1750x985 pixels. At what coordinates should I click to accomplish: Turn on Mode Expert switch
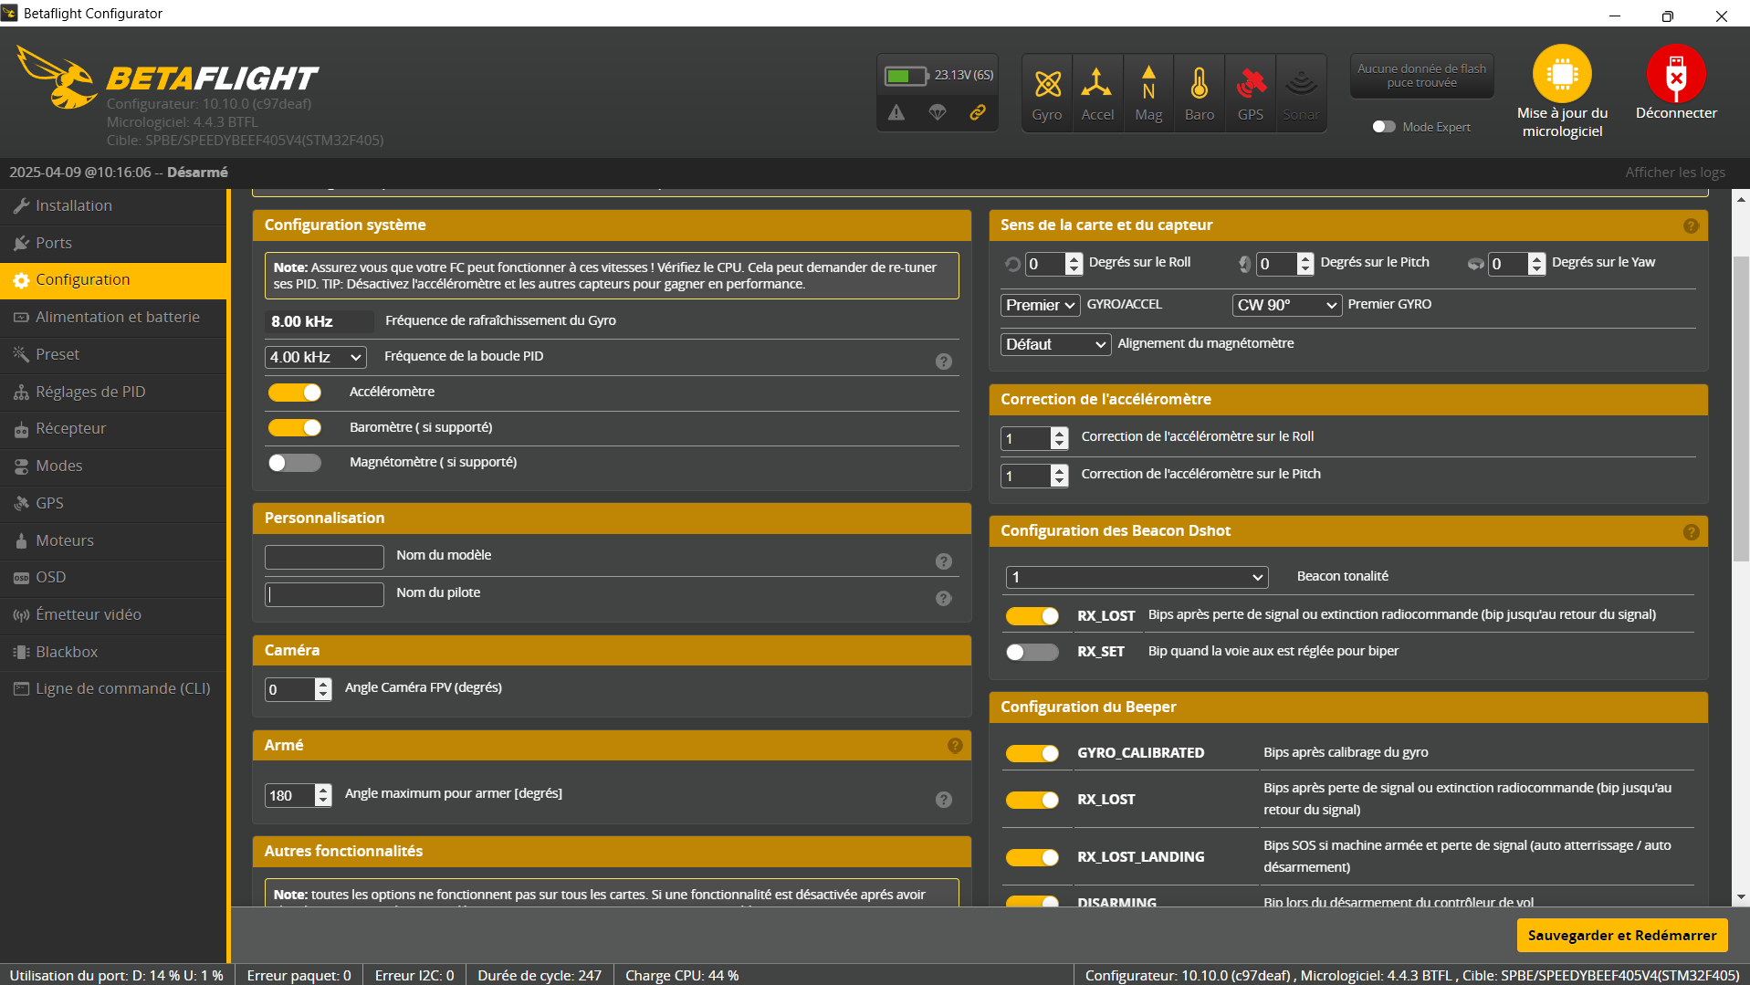pos(1384,127)
